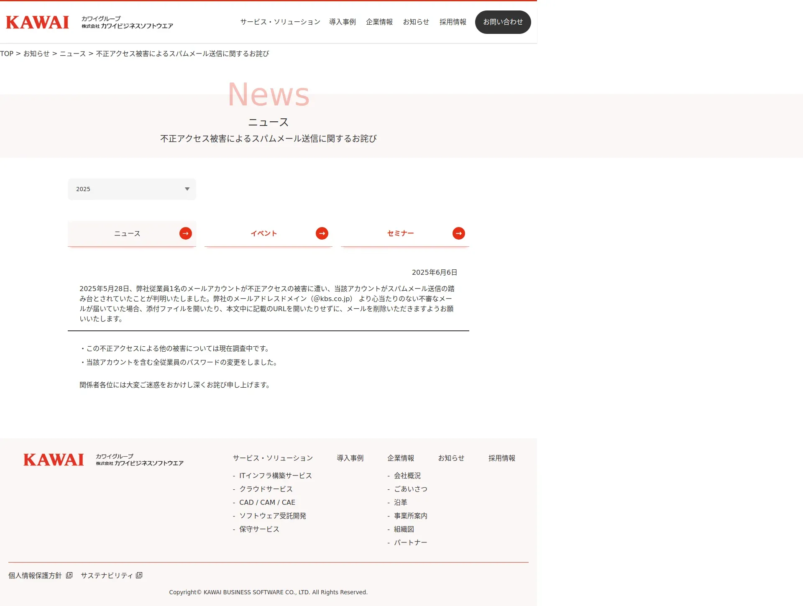Screen dimensions: 803x606
Task: Click the red arrow beside イベント tab
Action: [x=322, y=233]
